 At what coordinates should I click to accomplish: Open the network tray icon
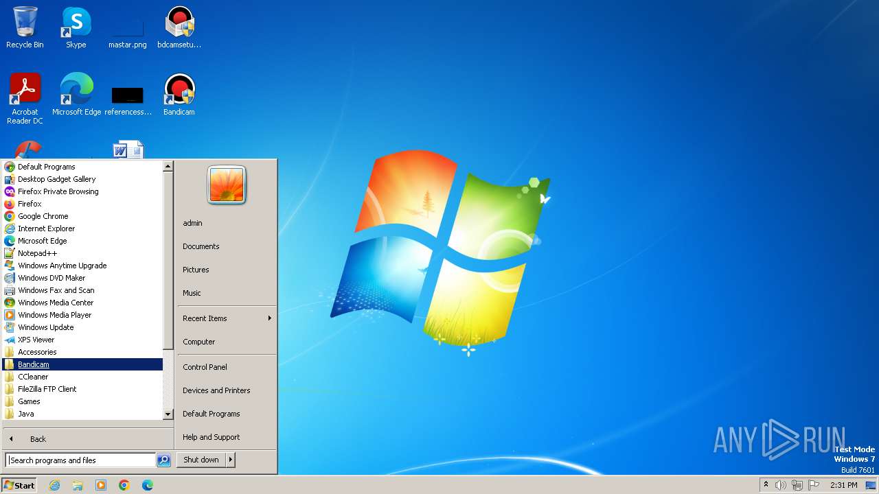(x=797, y=485)
